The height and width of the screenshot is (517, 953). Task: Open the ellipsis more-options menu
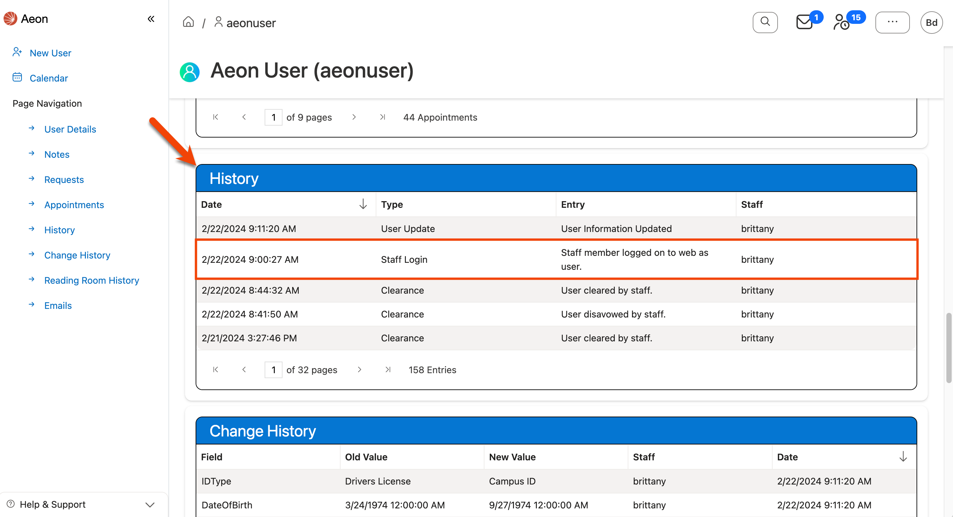pyautogui.click(x=893, y=22)
